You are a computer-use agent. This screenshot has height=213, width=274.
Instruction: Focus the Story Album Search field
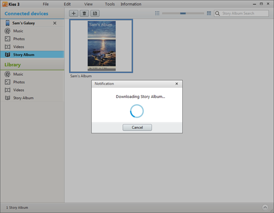tap(241, 13)
